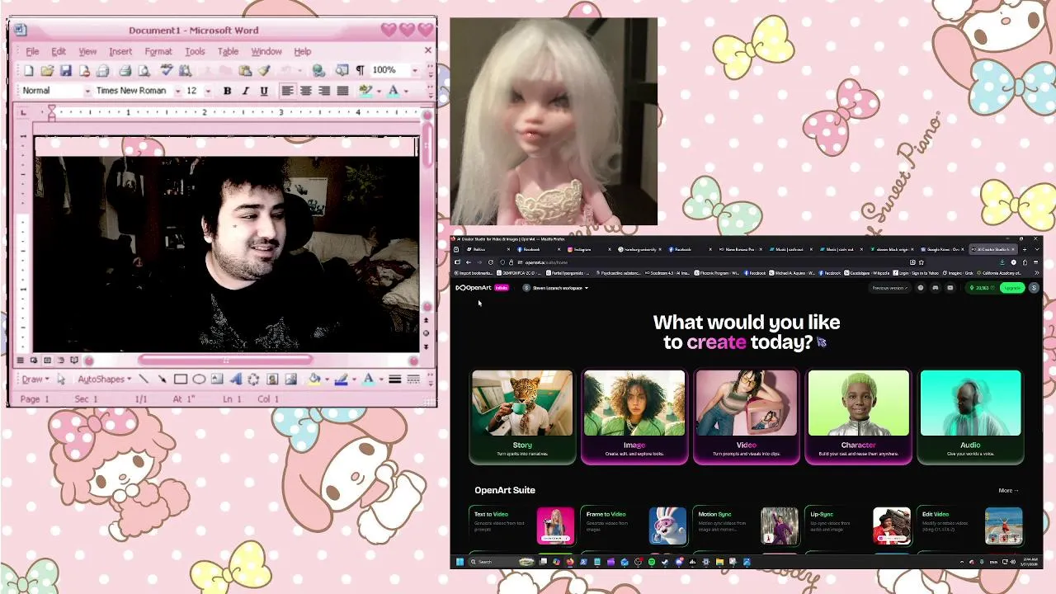Open the Edit menu in Word
The width and height of the screenshot is (1056, 594).
coord(59,51)
